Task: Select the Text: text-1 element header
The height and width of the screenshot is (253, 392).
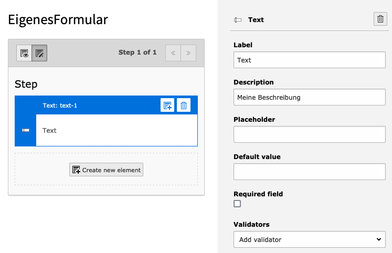Action: point(60,106)
